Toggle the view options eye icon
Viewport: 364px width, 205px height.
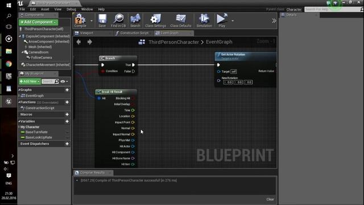click(64, 81)
